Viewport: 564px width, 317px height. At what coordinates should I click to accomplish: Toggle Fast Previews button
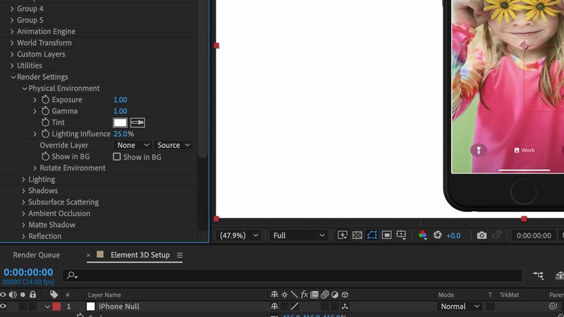342,235
